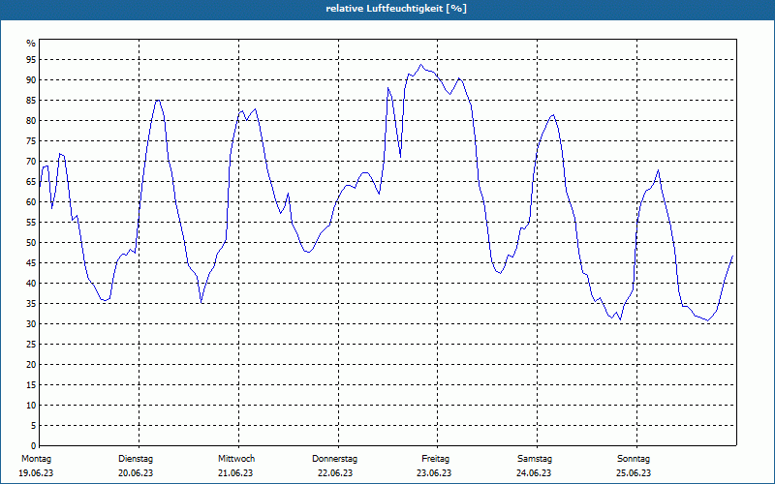Click the y-axis label '90'
The height and width of the screenshot is (484, 775).
pyautogui.click(x=31, y=80)
